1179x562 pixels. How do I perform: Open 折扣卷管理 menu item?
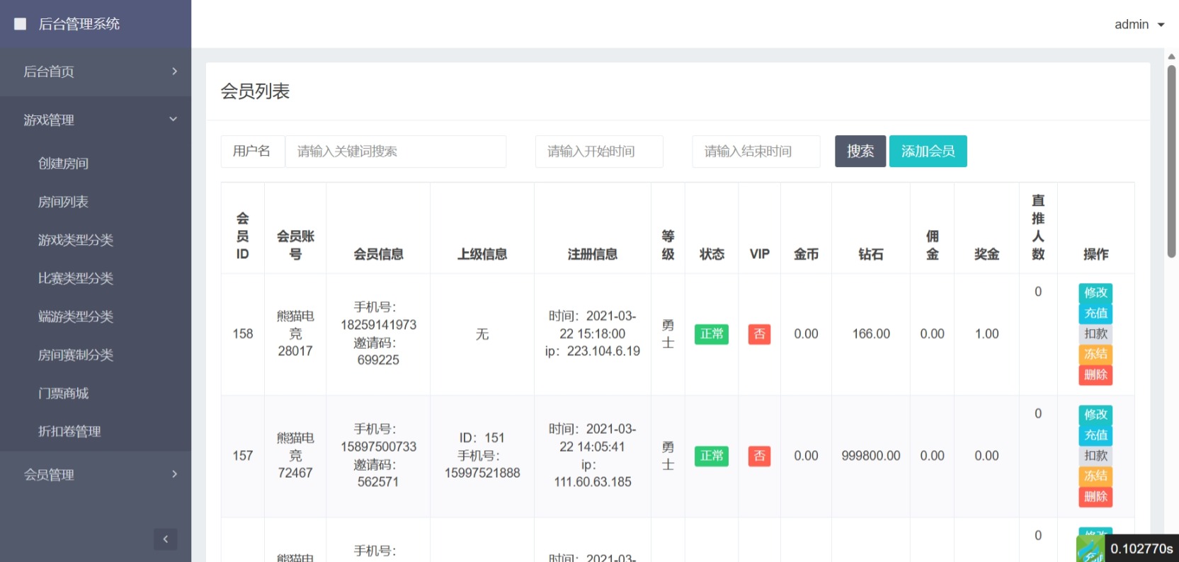coord(69,431)
